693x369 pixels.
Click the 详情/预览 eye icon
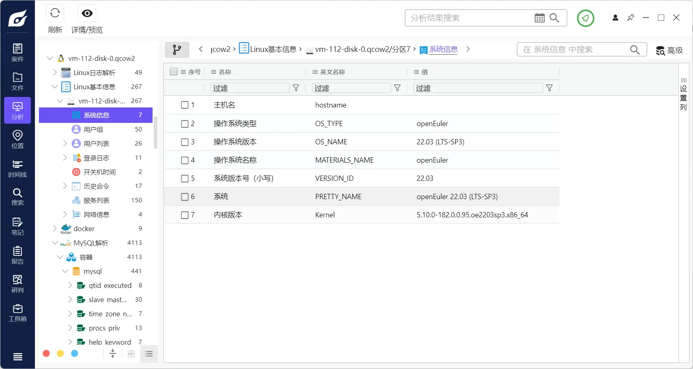tap(87, 13)
